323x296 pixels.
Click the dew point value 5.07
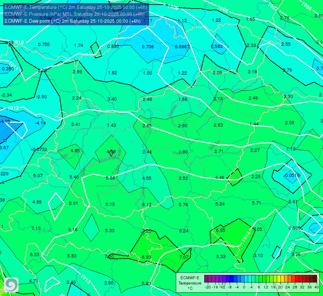click(38, 176)
